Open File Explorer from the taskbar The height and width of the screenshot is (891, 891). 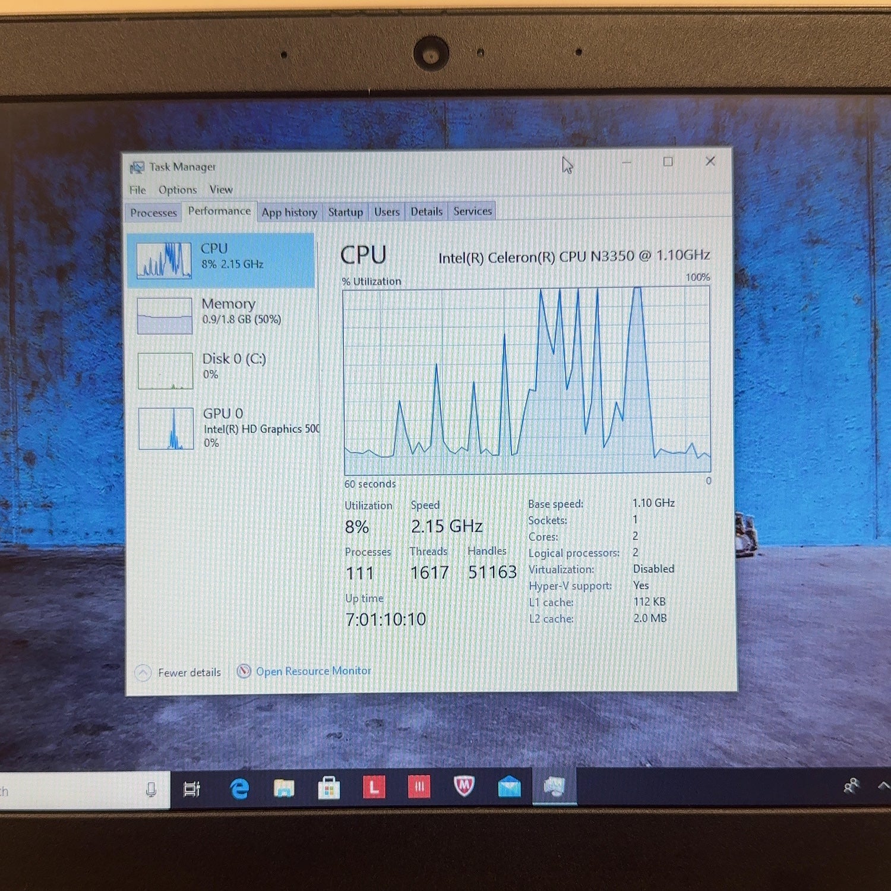pos(284,788)
